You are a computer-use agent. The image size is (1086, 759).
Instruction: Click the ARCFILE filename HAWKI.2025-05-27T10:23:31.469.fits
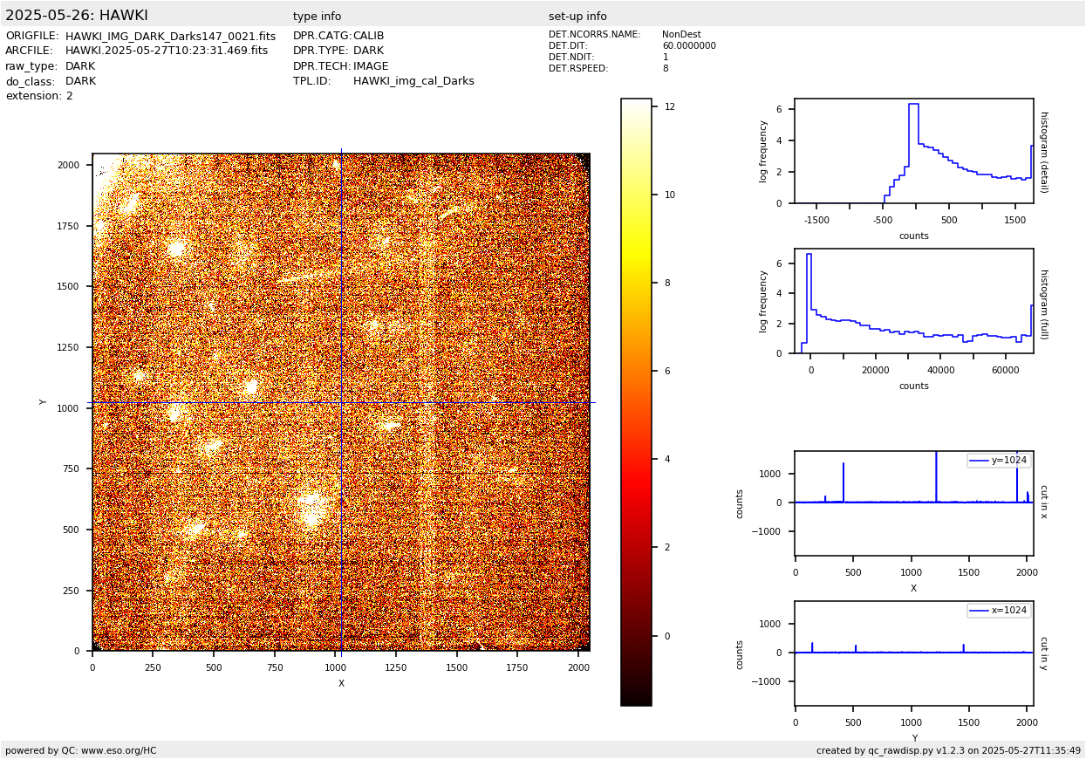167,51
